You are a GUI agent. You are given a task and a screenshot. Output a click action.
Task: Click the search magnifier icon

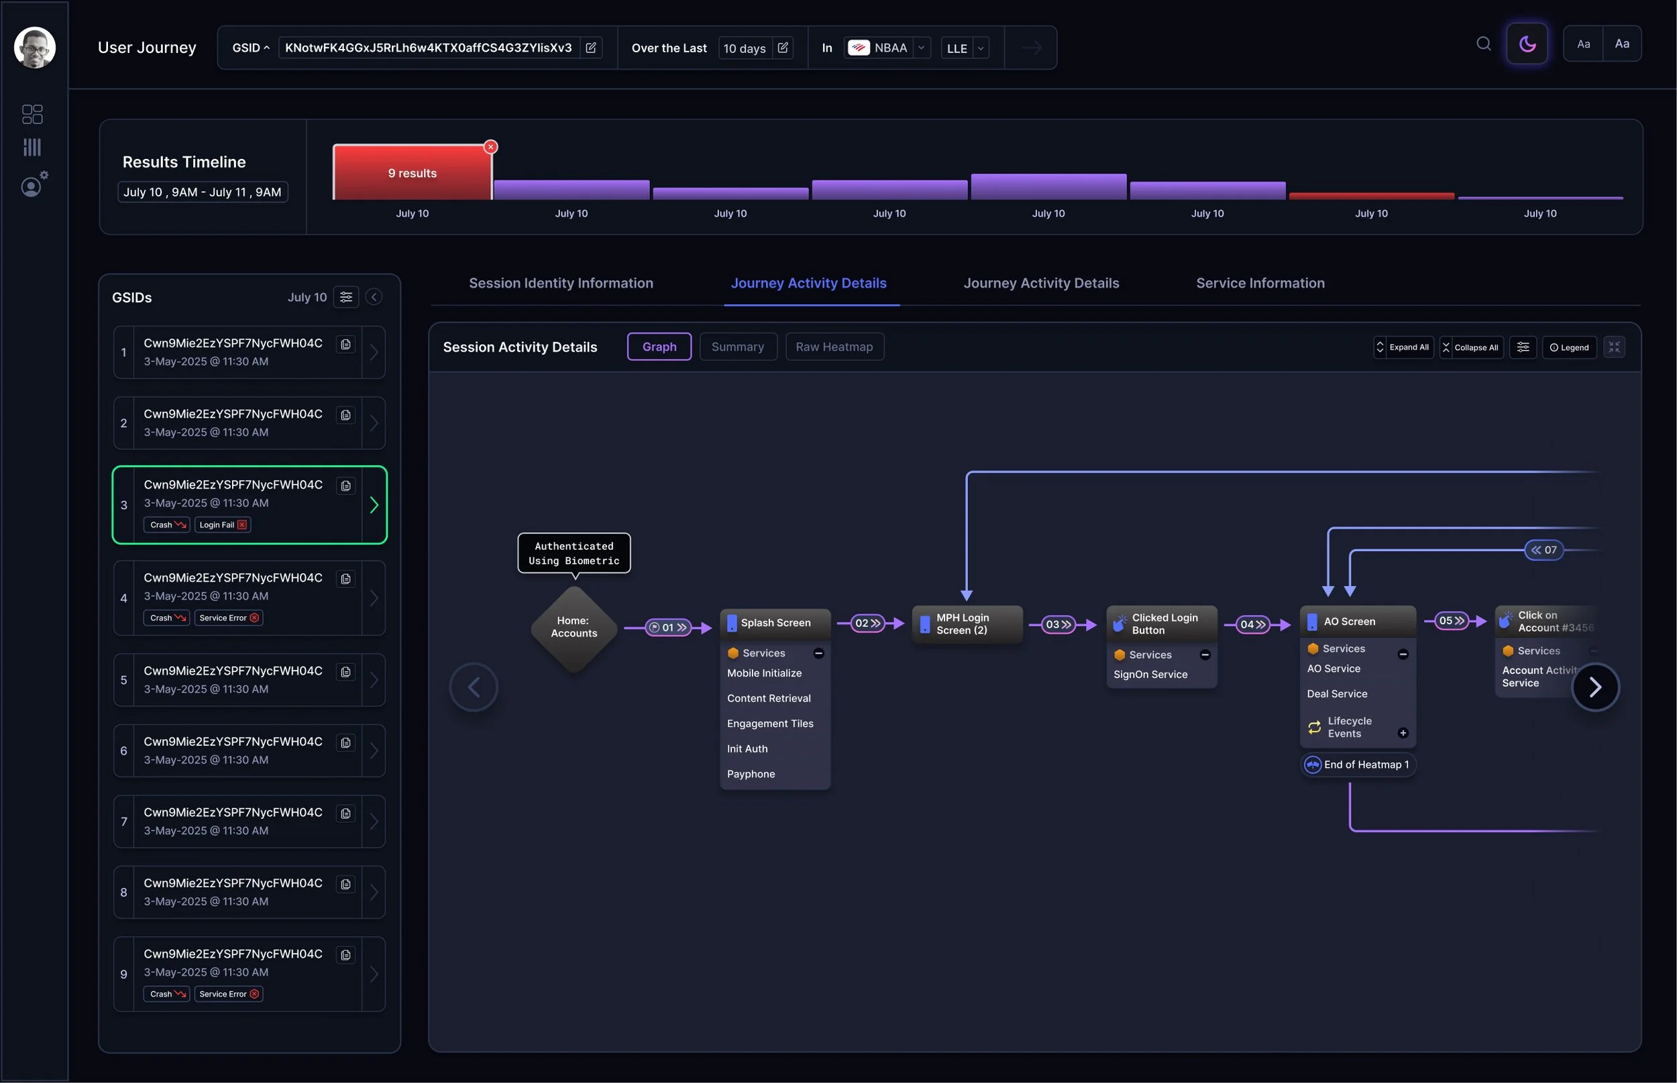point(1483,44)
